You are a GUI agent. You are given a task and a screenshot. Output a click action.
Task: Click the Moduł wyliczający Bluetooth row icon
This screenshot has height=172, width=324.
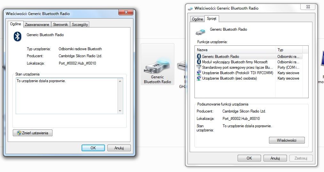click(x=199, y=62)
